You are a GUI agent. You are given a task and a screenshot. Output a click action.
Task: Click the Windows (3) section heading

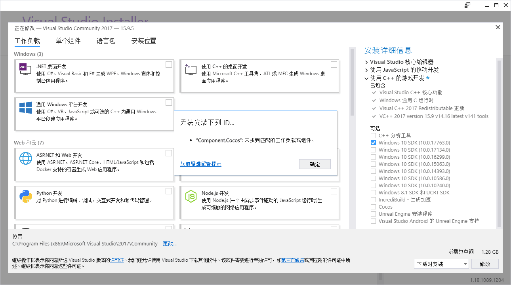pyautogui.click(x=29, y=54)
